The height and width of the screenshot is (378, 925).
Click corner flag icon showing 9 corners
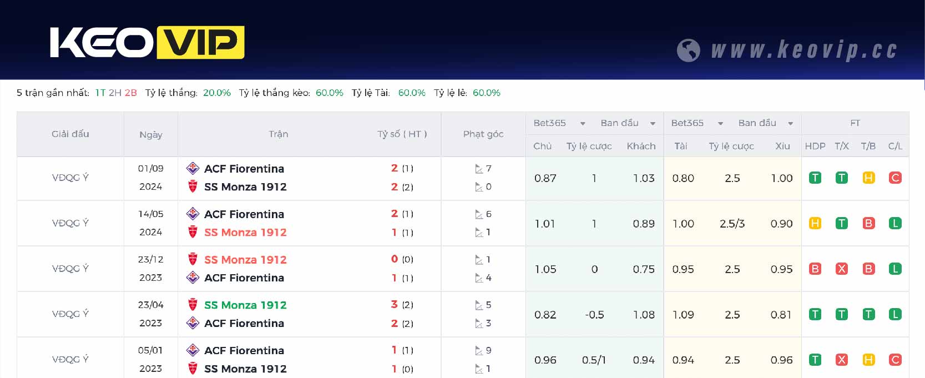tap(479, 351)
